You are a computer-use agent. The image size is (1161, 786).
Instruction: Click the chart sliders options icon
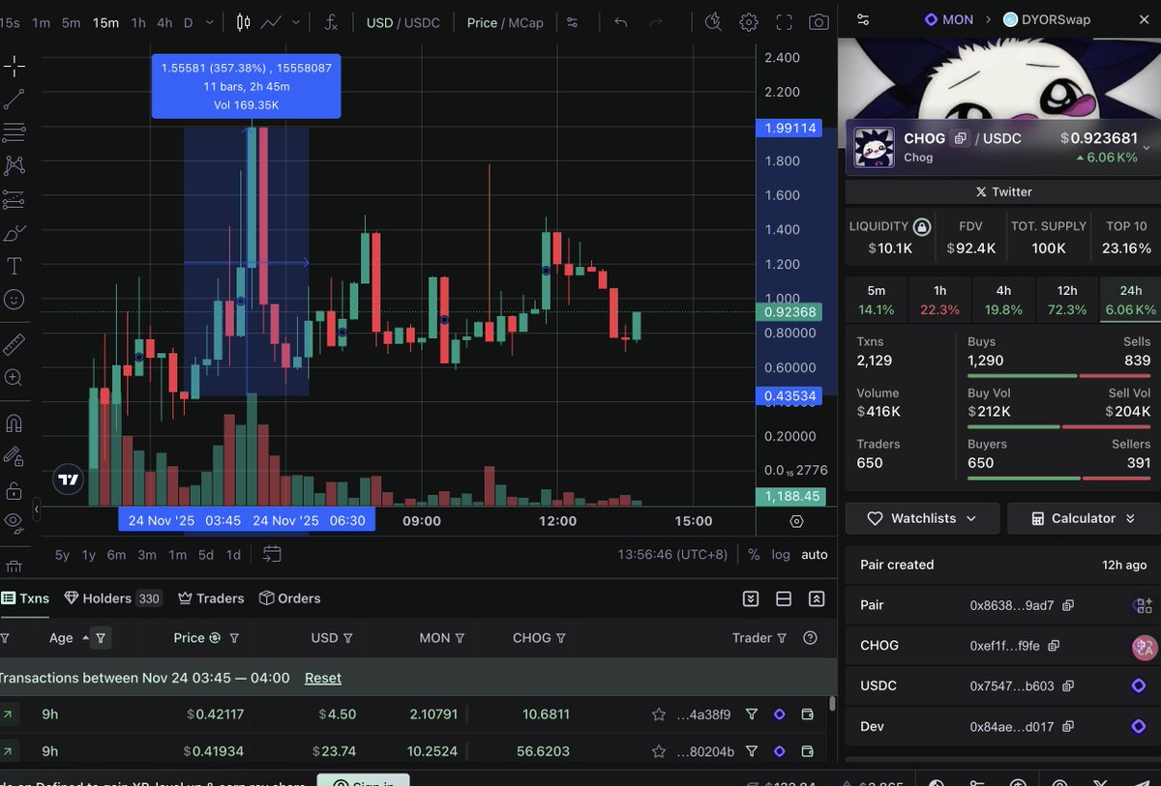(573, 22)
